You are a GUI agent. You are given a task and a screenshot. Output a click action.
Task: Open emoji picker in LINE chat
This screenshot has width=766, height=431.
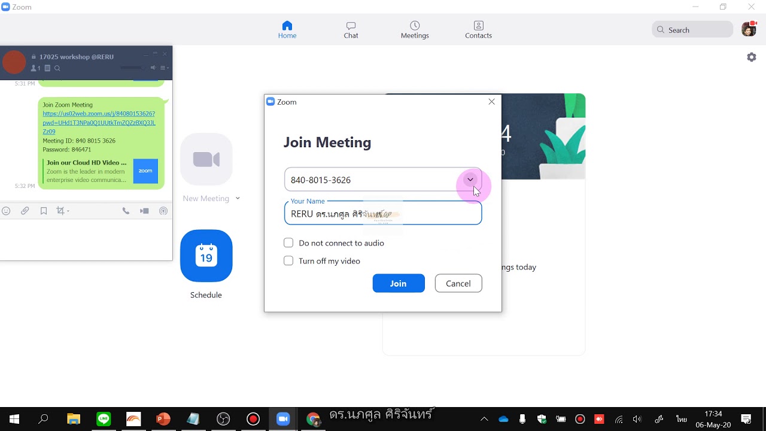click(6, 211)
